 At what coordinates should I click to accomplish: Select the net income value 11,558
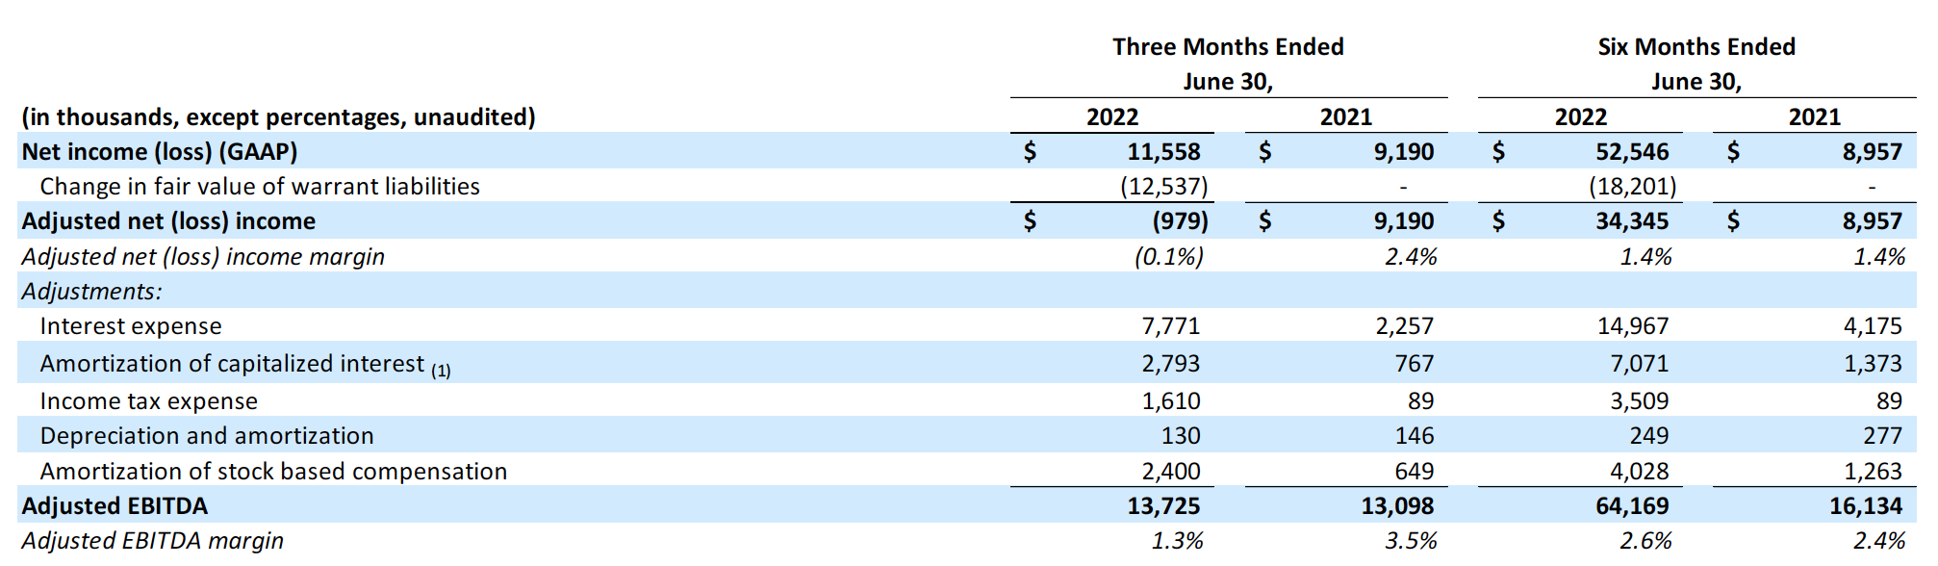1163,152
